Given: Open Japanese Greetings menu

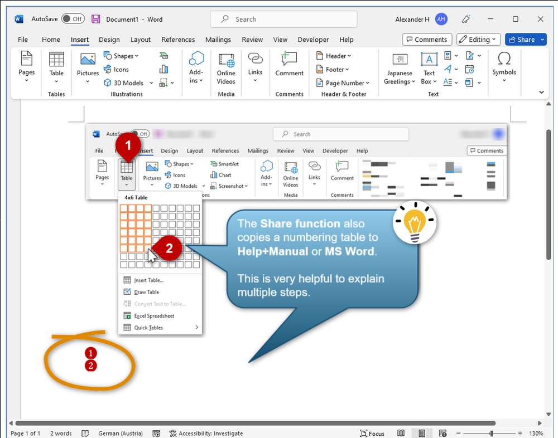Looking at the screenshot, I should tap(400, 69).
